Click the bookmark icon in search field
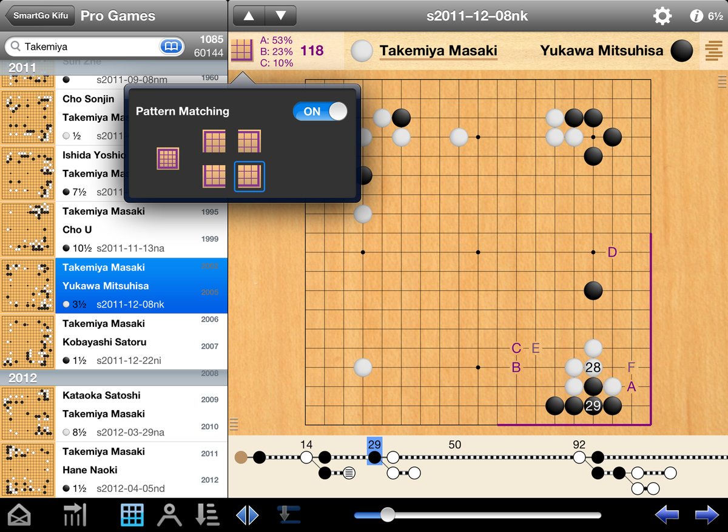 (172, 47)
